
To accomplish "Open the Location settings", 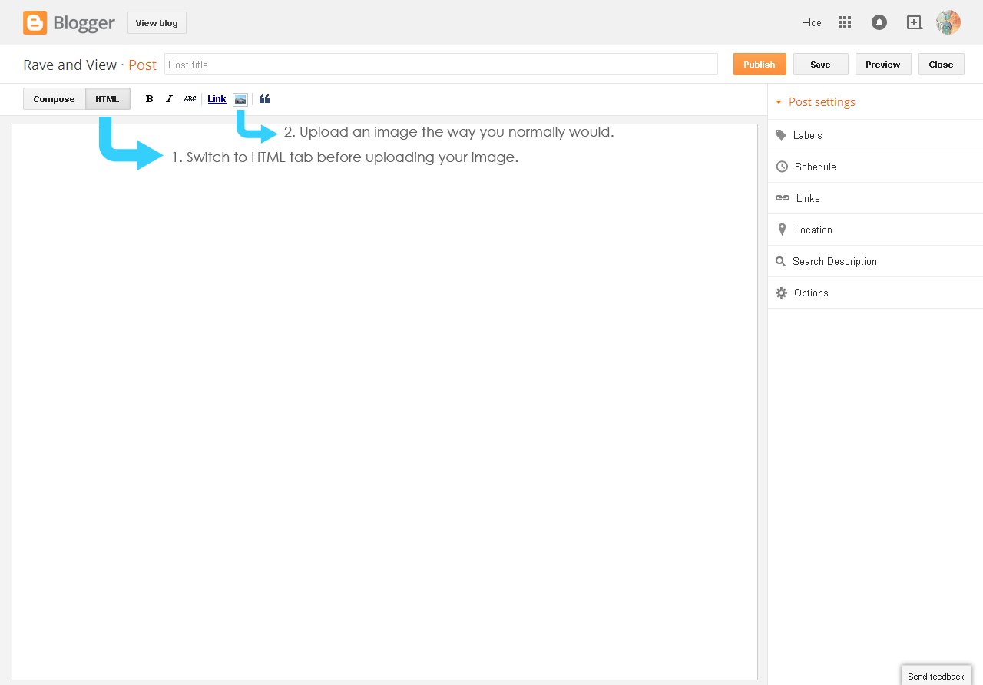I will coord(813,230).
